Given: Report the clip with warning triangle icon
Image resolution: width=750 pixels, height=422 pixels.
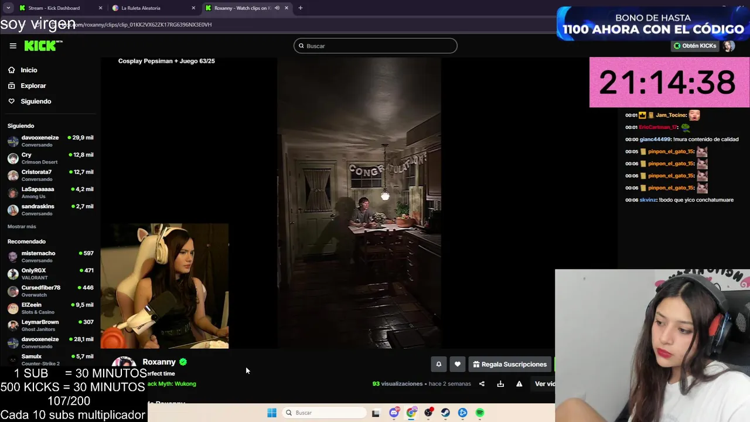Looking at the screenshot, I should click(x=519, y=384).
